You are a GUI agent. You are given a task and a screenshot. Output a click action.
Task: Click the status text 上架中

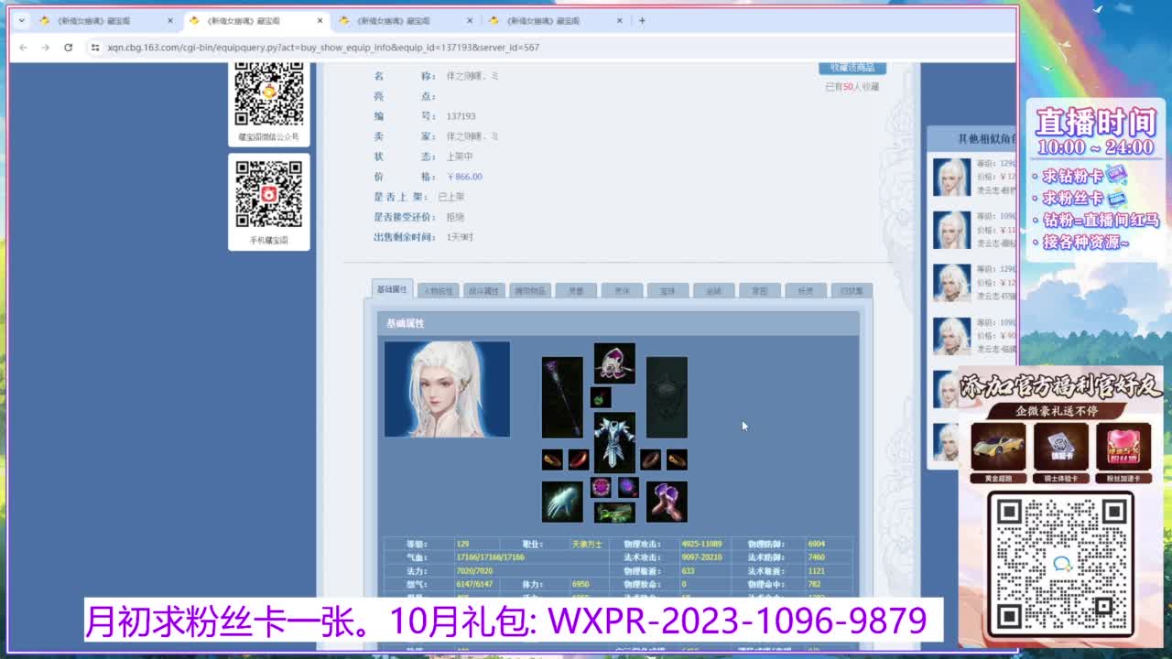coord(459,157)
